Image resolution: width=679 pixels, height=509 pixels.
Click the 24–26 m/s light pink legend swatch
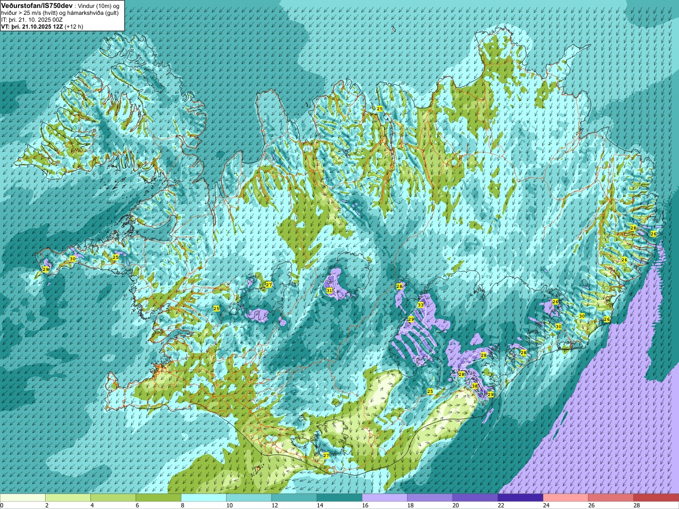pyautogui.click(x=565, y=498)
